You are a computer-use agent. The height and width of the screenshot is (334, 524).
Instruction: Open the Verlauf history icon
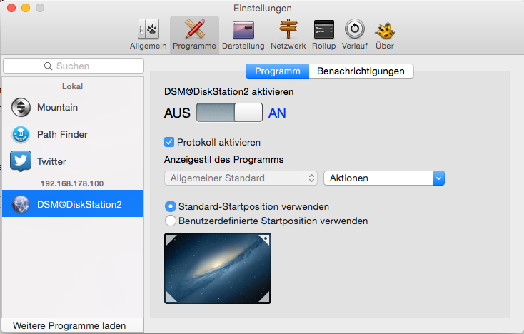pos(355,34)
